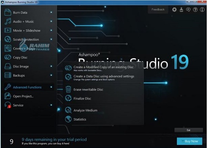This screenshot has height=148, width=207.
Task: Click the Analyze Medium magnifier disc icon
Action: click(68, 110)
